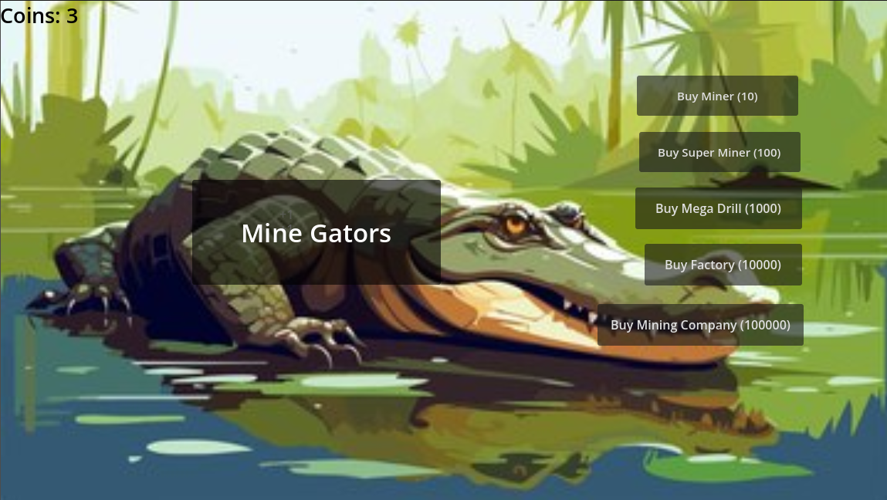Buy the Mega Drill (1000)
The width and height of the screenshot is (887, 500).
click(719, 208)
